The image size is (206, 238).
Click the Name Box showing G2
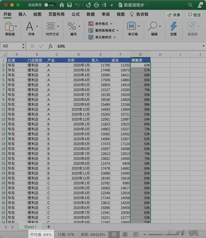click(11, 46)
